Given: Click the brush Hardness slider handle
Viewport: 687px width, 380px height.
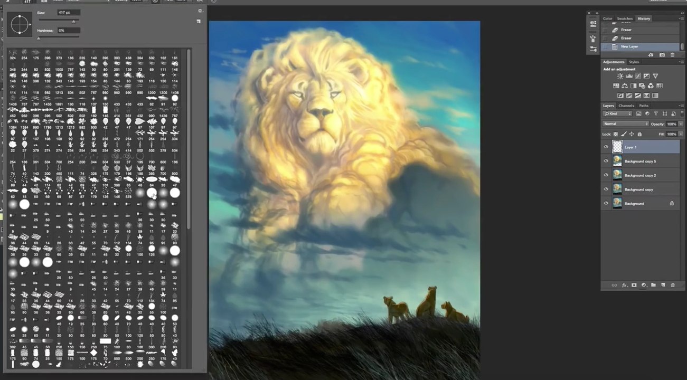Looking at the screenshot, I should (39, 38).
